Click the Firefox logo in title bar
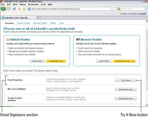Viewport: 148px width, 117px height. pos(1,1)
